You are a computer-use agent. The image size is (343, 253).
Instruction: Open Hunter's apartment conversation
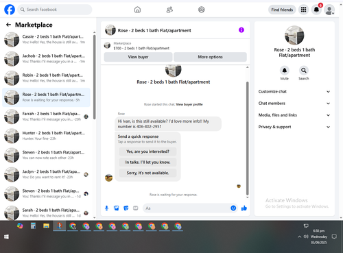46,136
